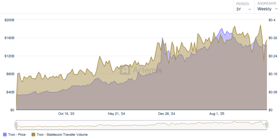Click the Aug 1, '25 x-axis date label
Image resolution: width=280 pixels, height=140 pixels.
[217, 114]
